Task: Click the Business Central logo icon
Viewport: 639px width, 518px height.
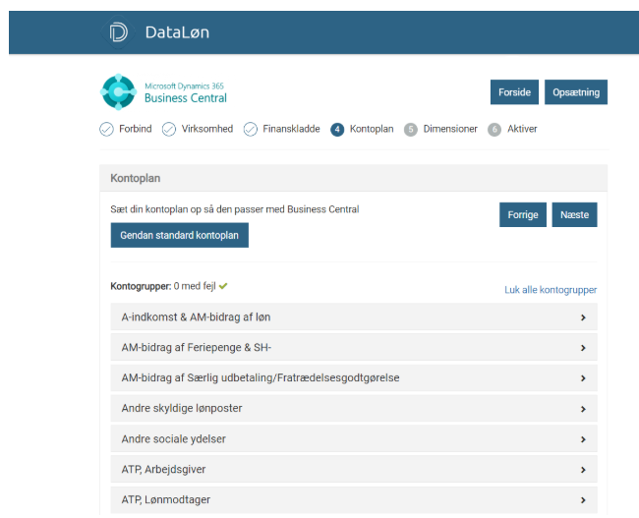Action: (119, 91)
